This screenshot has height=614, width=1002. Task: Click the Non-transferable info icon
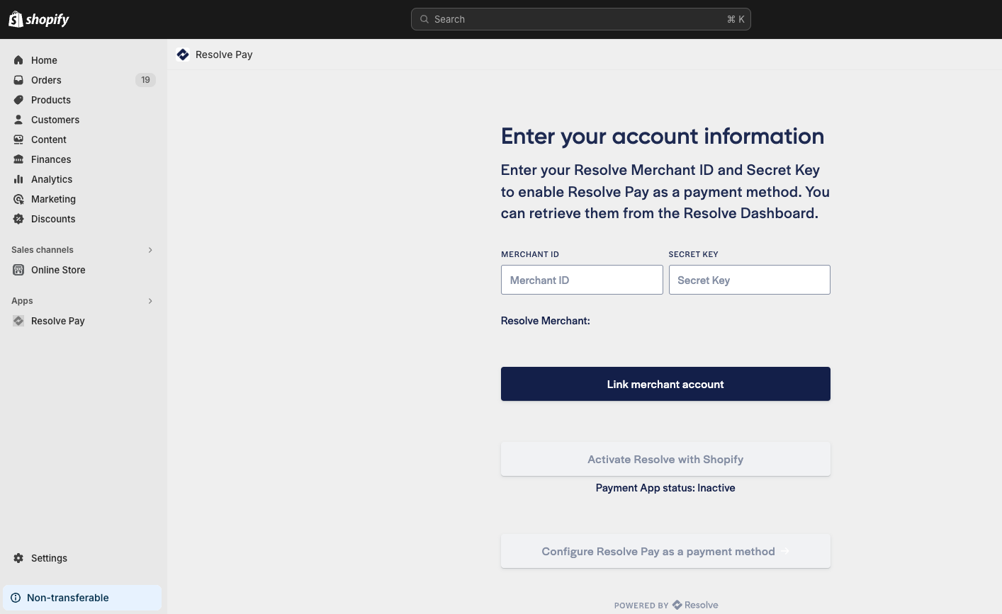pos(16,598)
